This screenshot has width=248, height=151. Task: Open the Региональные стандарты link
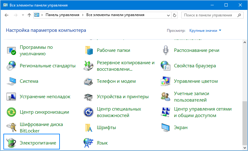pyautogui.click(x=48, y=66)
